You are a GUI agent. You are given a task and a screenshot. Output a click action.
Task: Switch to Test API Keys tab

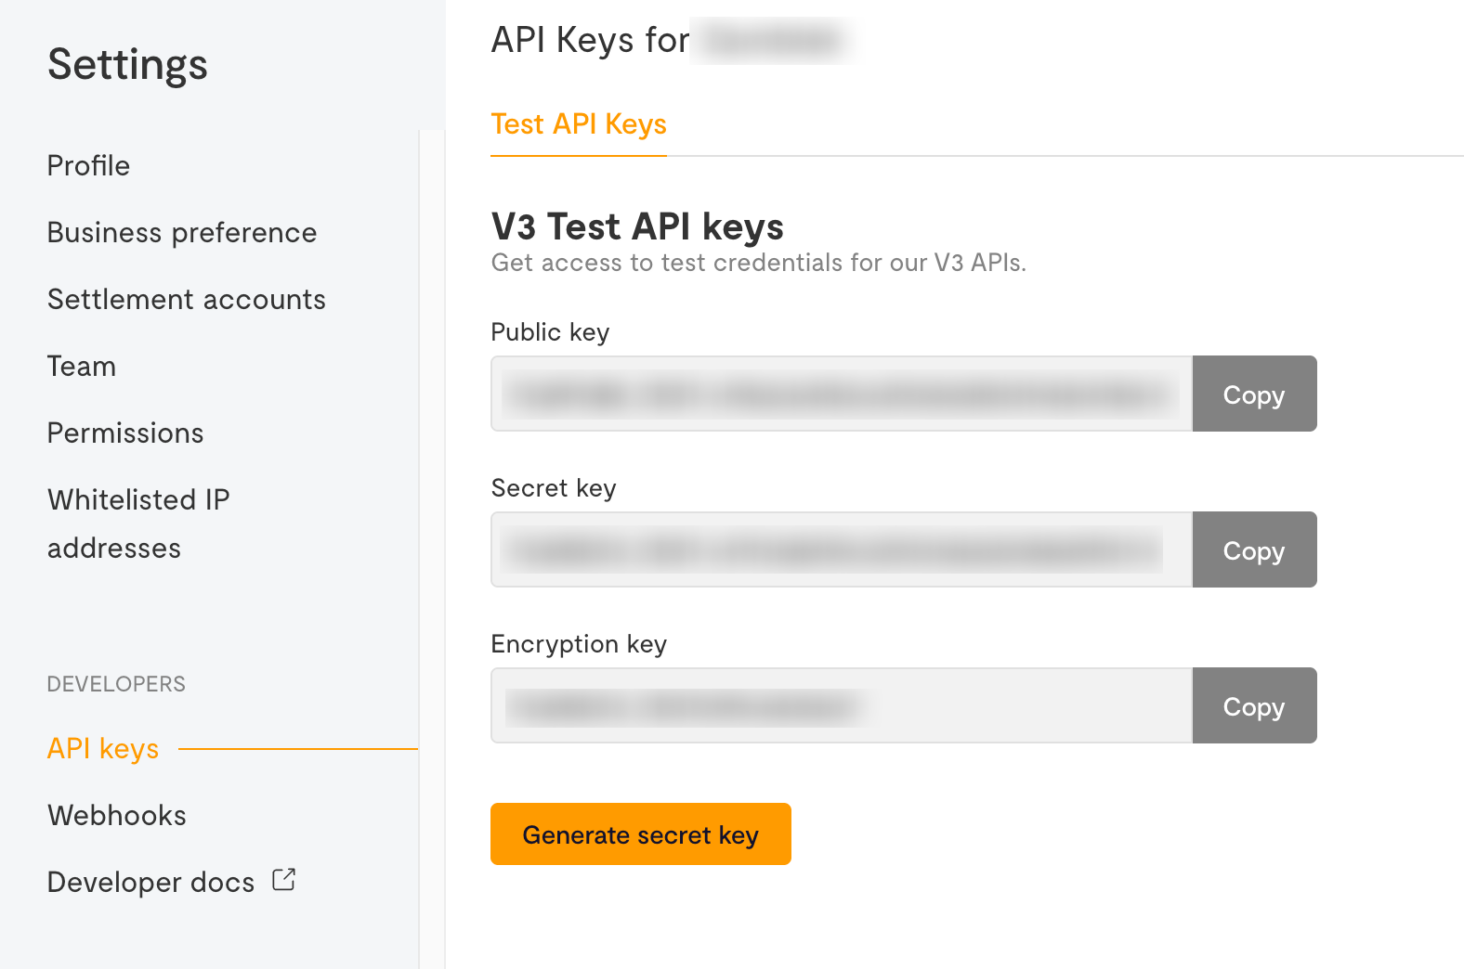[579, 124]
